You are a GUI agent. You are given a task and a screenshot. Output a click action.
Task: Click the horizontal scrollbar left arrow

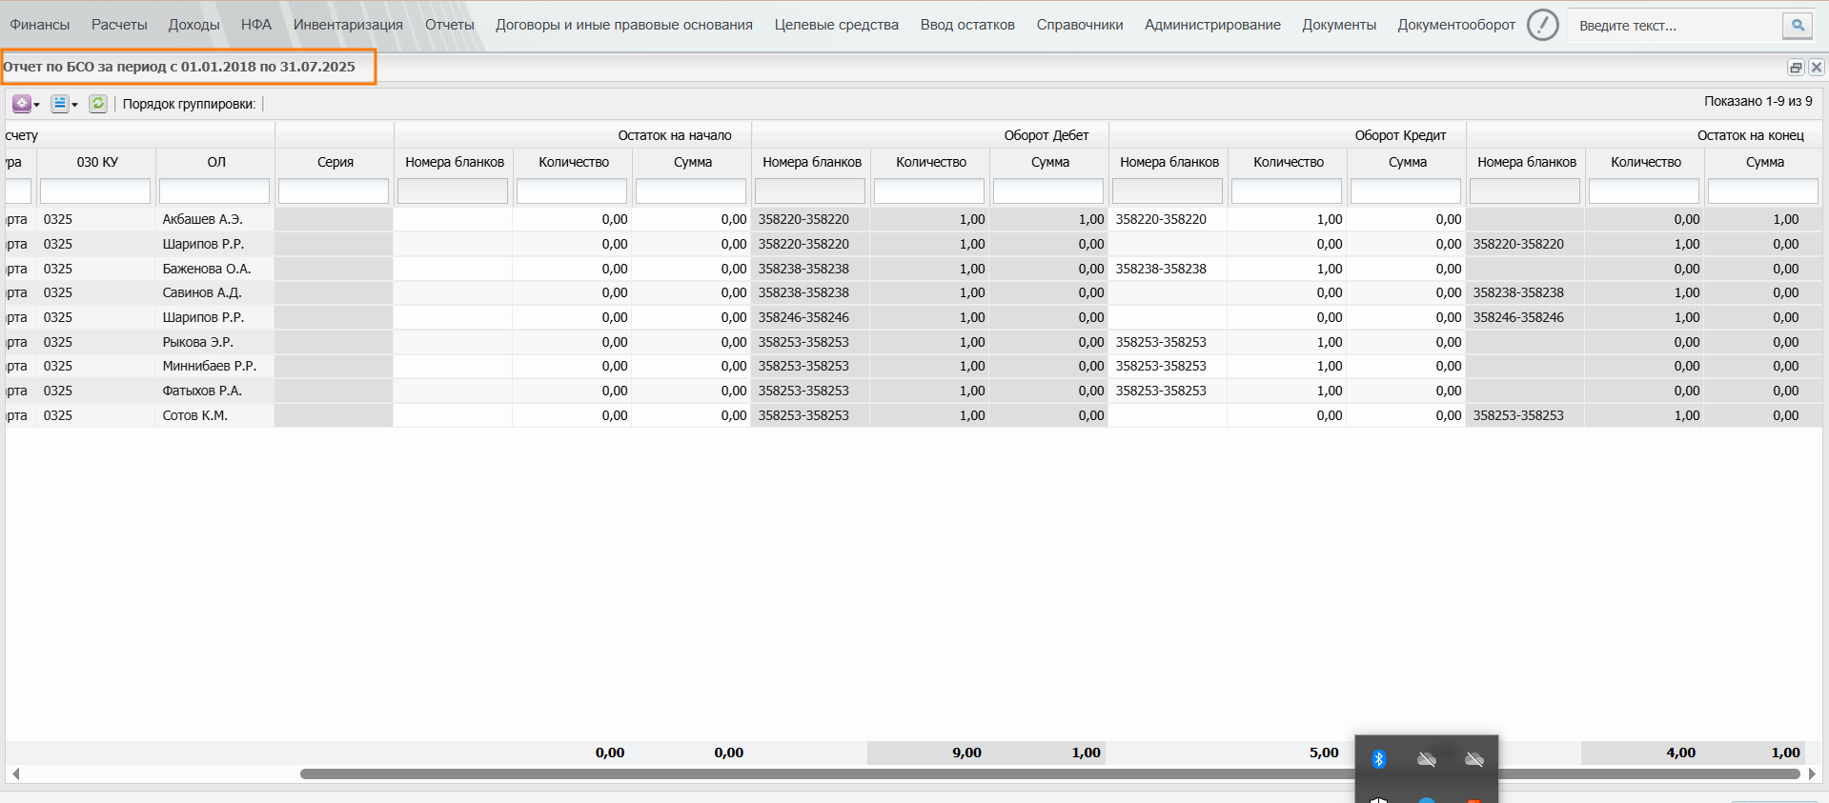click(15, 774)
